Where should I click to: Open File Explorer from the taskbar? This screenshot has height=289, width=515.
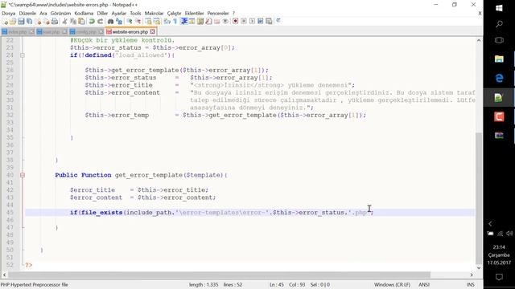point(499,59)
